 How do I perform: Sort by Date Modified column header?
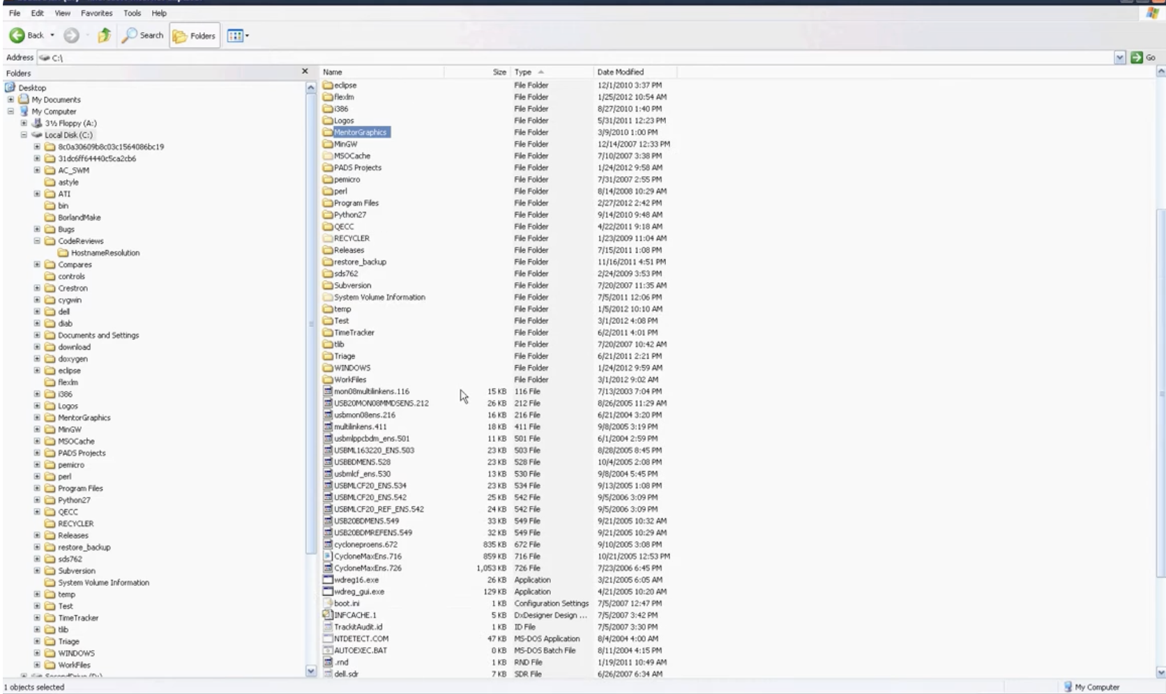[620, 72]
